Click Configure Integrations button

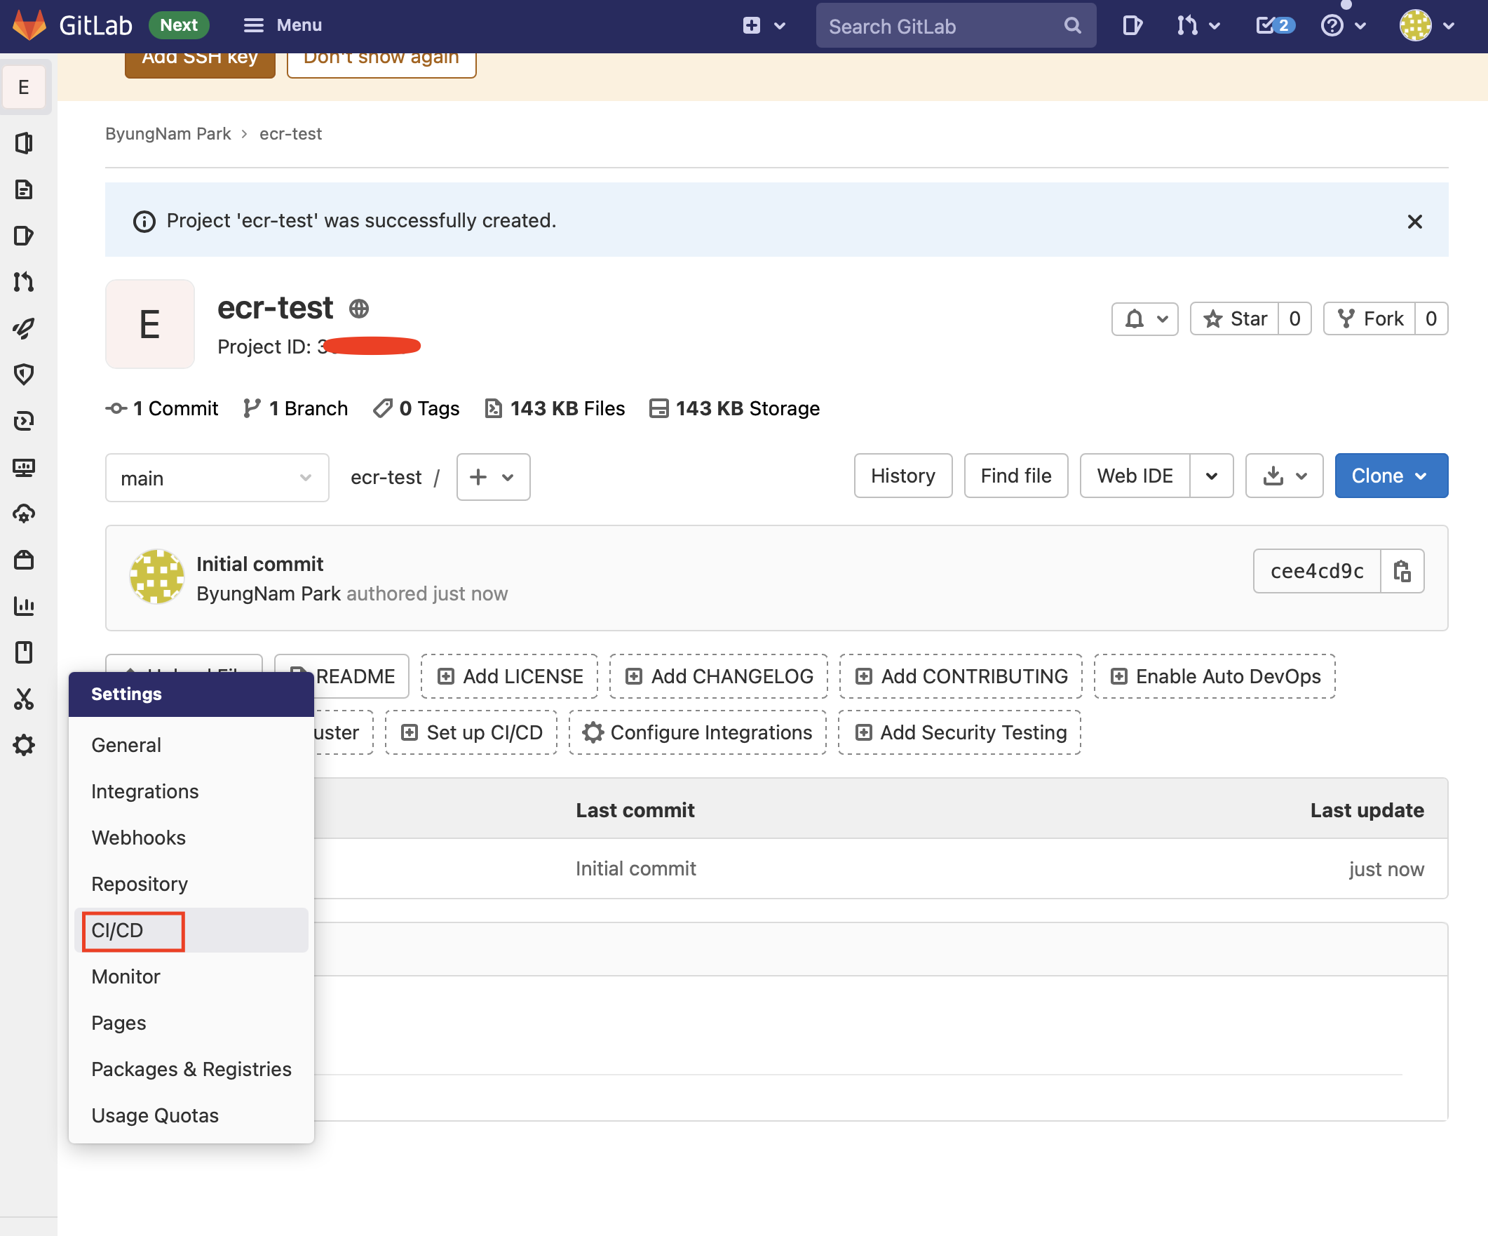(697, 732)
